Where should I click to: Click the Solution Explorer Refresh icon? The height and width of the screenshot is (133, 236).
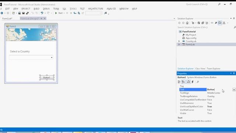[199, 23]
